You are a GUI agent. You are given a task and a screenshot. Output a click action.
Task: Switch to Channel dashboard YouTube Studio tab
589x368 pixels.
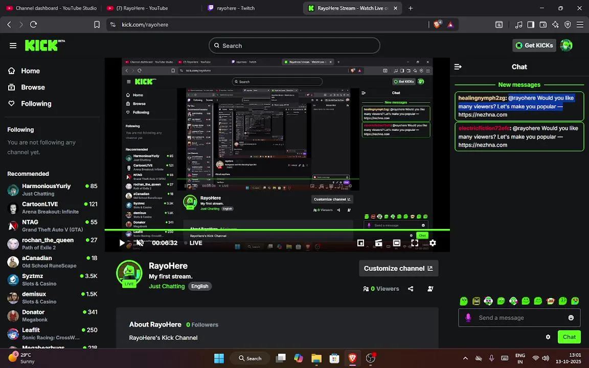(x=52, y=8)
